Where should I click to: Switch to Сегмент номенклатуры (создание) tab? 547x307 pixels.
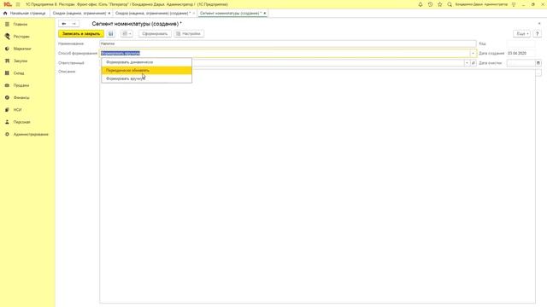230,14
